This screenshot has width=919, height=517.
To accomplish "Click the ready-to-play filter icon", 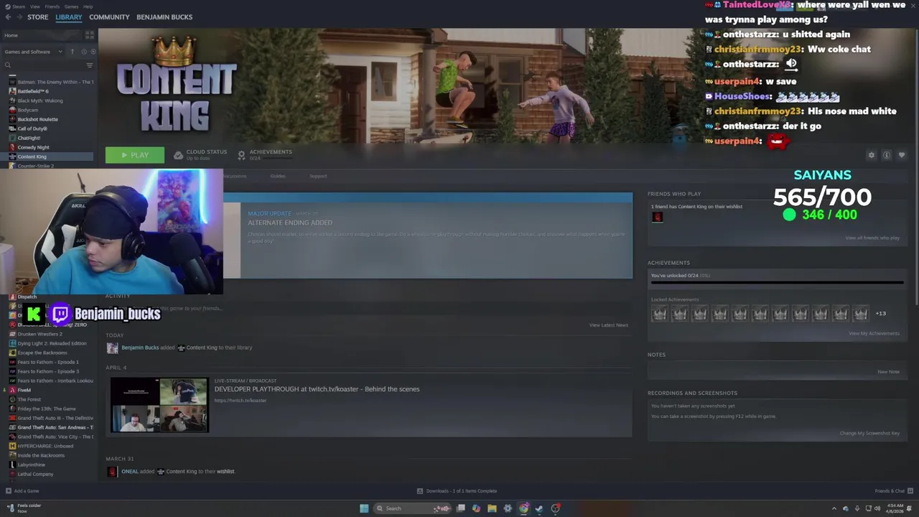I will click(93, 52).
